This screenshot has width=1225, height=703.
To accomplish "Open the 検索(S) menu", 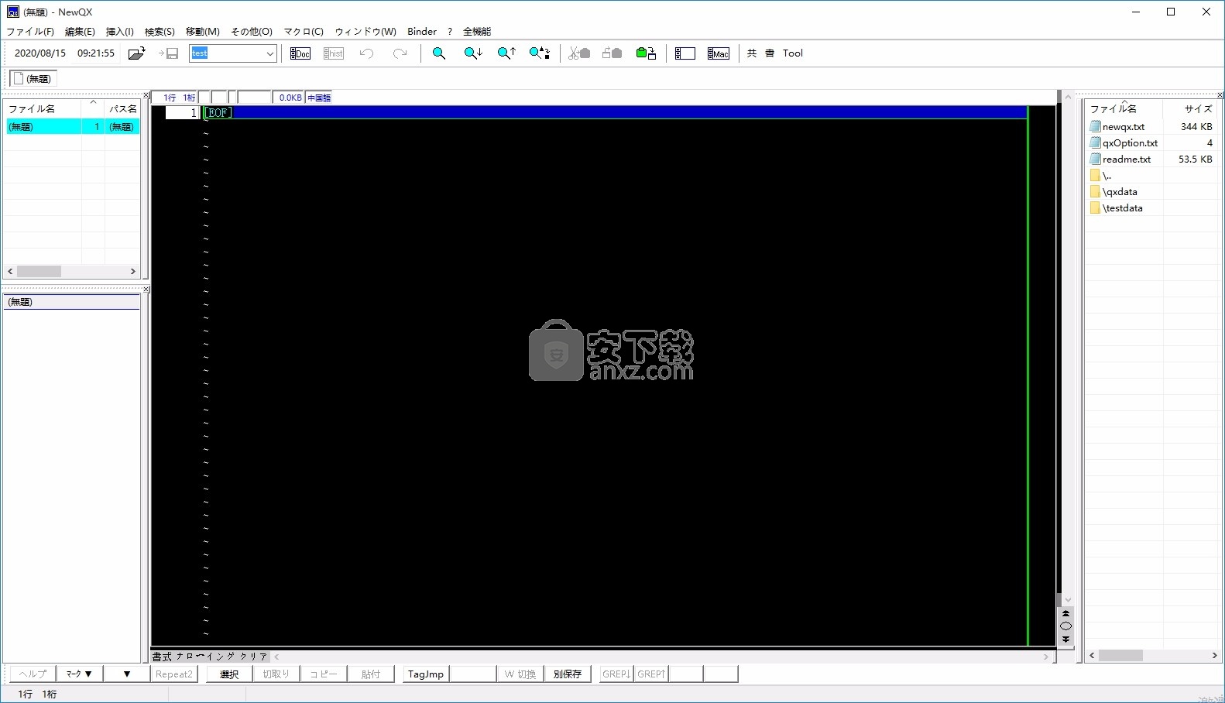I will coord(160,32).
